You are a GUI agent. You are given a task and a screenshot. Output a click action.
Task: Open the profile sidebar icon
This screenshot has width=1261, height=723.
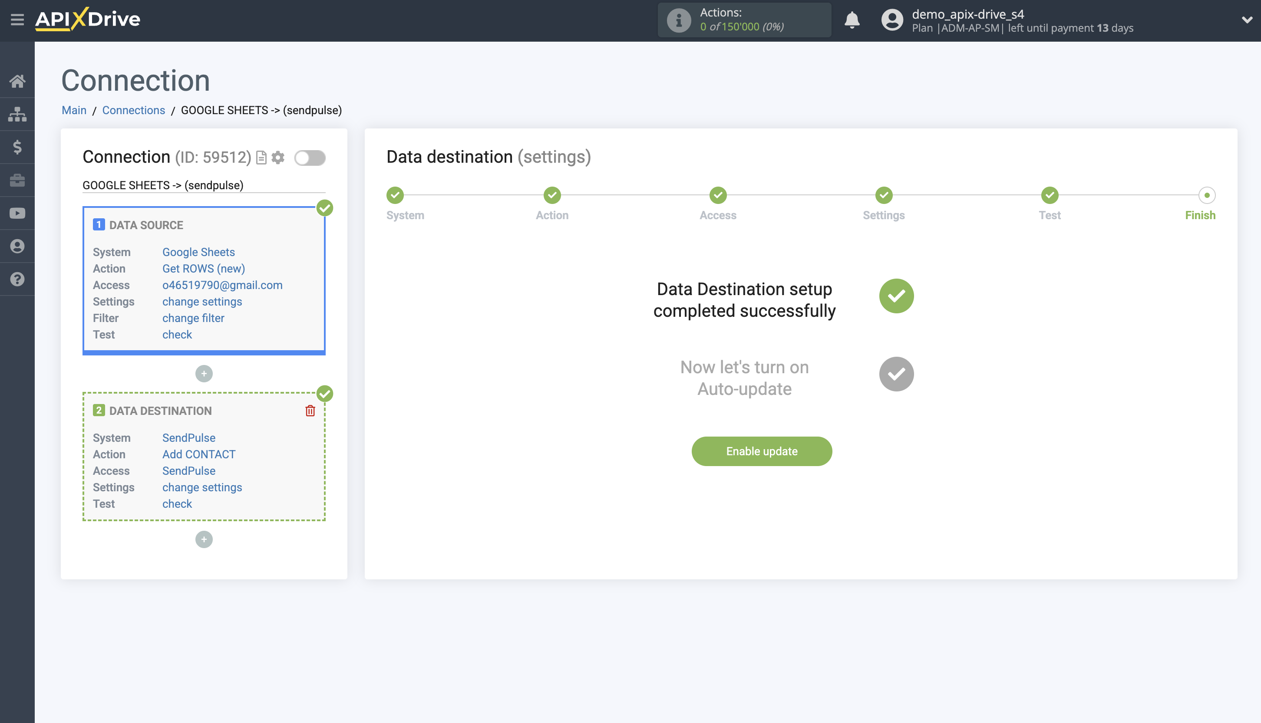(17, 246)
